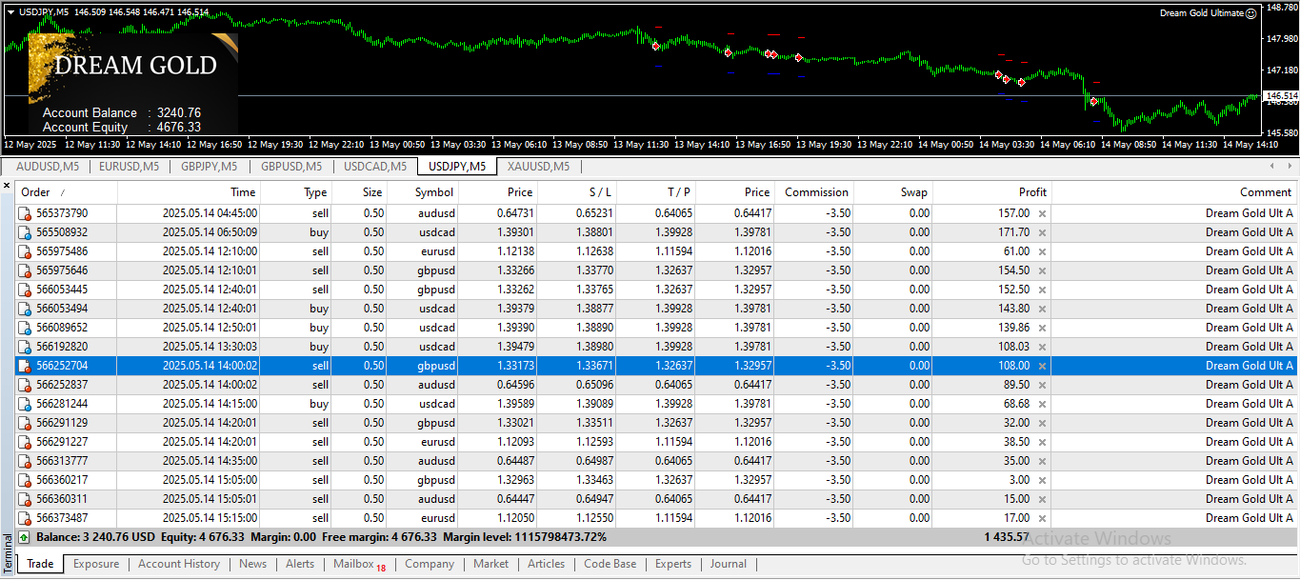The height and width of the screenshot is (580, 1300).
Task: Open the Account History tab
Action: tap(179, 564)
